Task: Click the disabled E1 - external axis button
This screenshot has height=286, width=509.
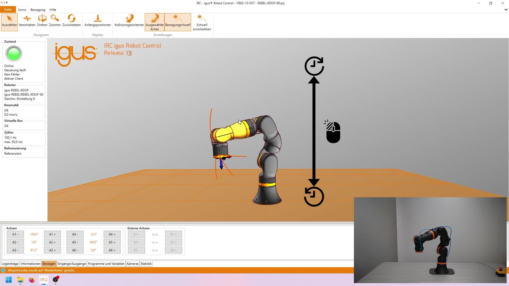Action: tap(137, 234)
